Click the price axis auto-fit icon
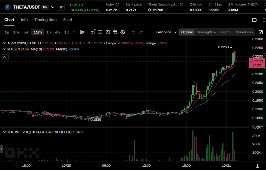 coord(257,166)
